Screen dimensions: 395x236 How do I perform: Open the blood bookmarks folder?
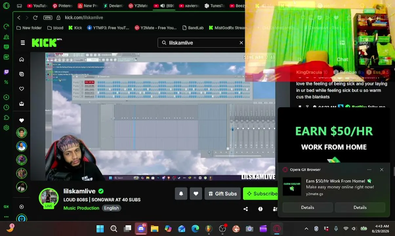pyautogui.click(x=55, y=28)
